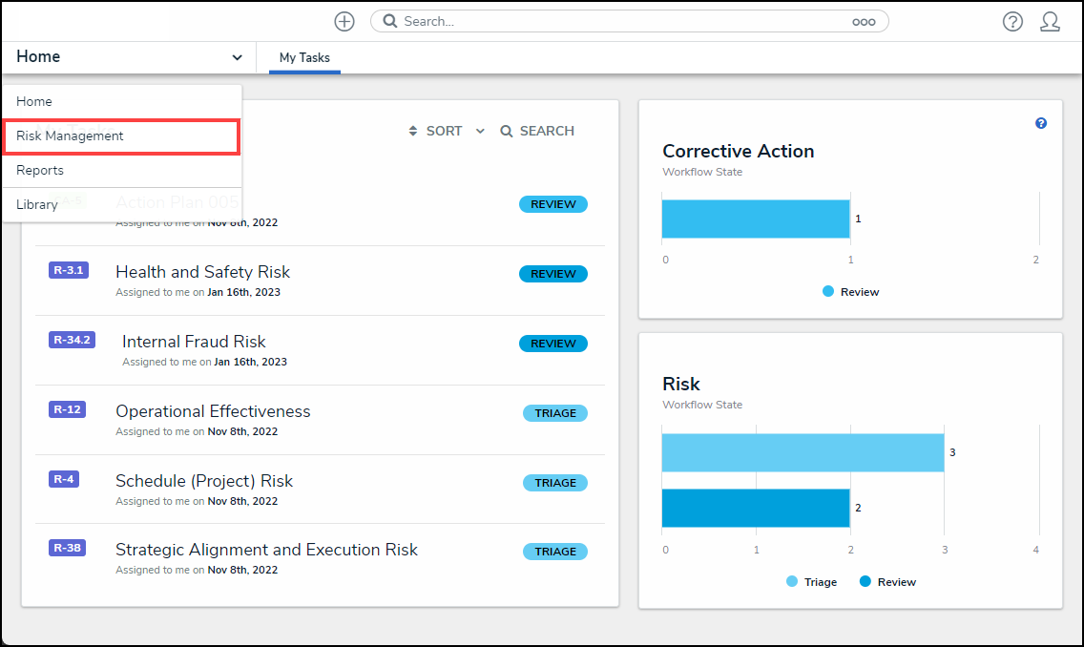Collapse the Home navigation dropdown
Viewport: 1084px width, 647px height.
pos(237,57)
